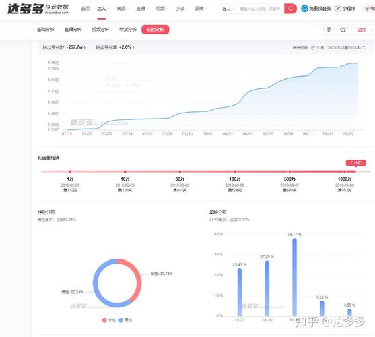Click the star favorite icon
Screen dimensions: 375x337
[343, 30]
